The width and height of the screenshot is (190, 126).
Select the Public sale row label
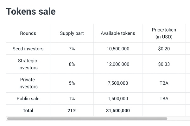[28, 99]
